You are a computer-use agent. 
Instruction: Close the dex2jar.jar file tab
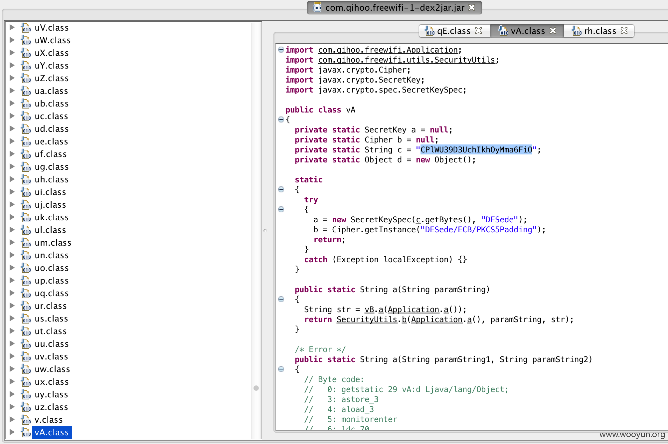472,7
